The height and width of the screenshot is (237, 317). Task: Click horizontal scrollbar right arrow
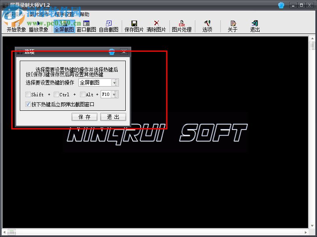pyautogui.click(x=306, y=232)
